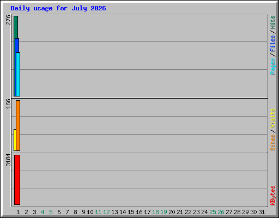
Task: Click the yellow Visits bar
Action: (15, 140)
